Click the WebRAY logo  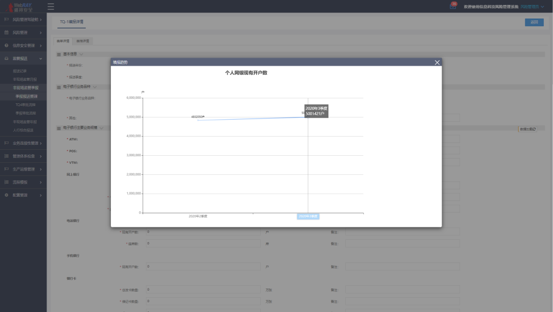19,7
